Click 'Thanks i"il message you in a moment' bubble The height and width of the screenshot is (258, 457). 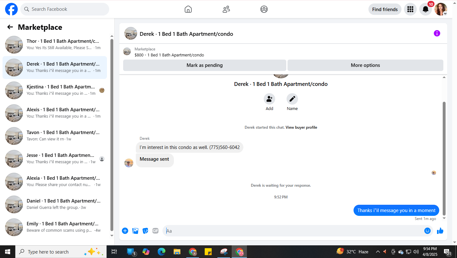click(396, 210)
